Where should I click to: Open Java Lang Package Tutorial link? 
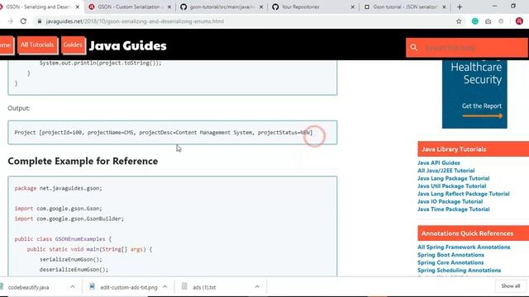(x=454, y=178)
